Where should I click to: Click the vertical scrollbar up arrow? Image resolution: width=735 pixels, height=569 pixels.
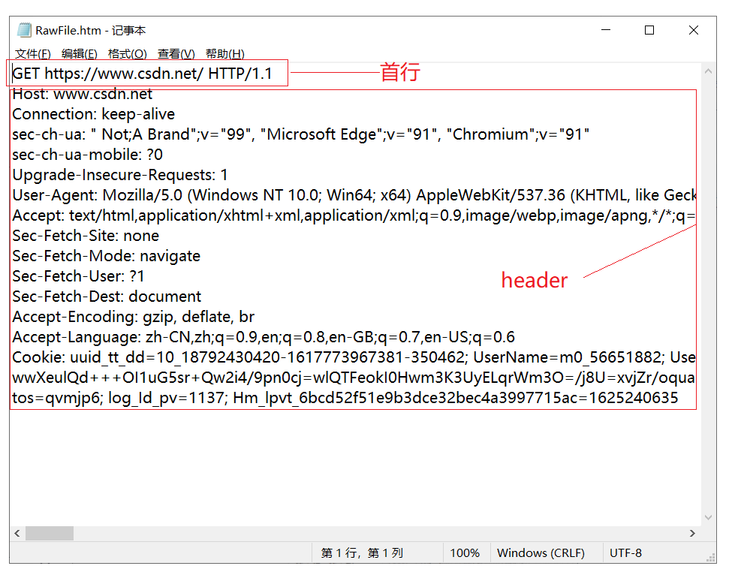click(708, 71)
